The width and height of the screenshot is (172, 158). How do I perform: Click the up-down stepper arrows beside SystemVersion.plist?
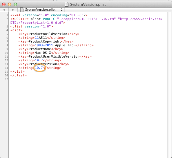(62, 10)
